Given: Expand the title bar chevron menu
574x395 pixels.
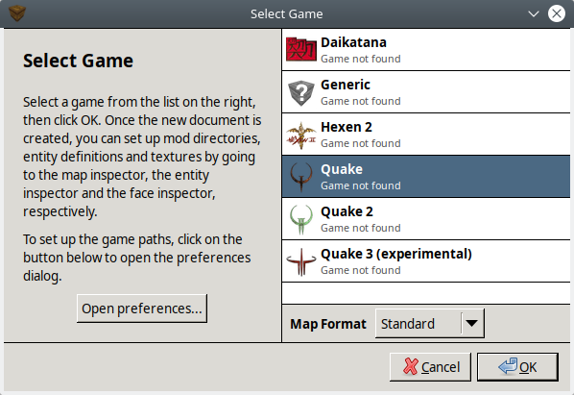Looking at the screenshot, I should tap(534, 13).
